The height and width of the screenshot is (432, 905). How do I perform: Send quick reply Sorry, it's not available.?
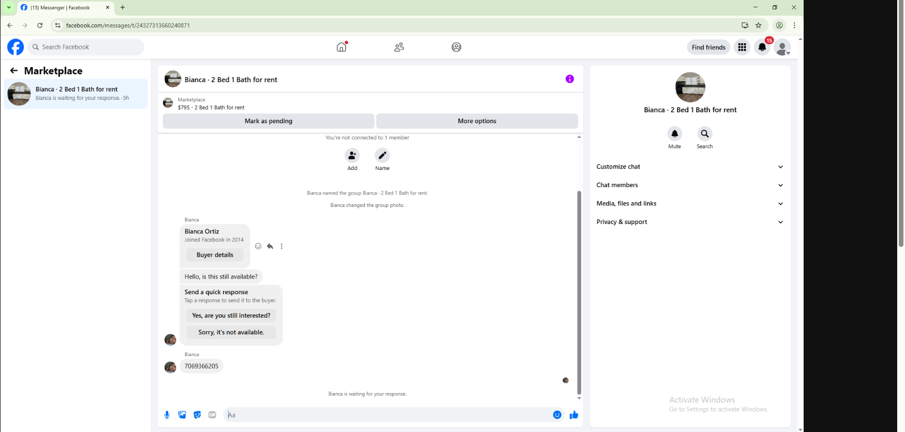[x=231, y=332]
